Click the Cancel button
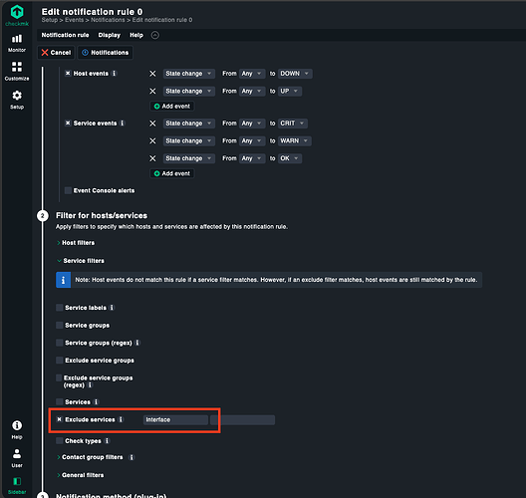526x498 pixels. tap(56, 53)
